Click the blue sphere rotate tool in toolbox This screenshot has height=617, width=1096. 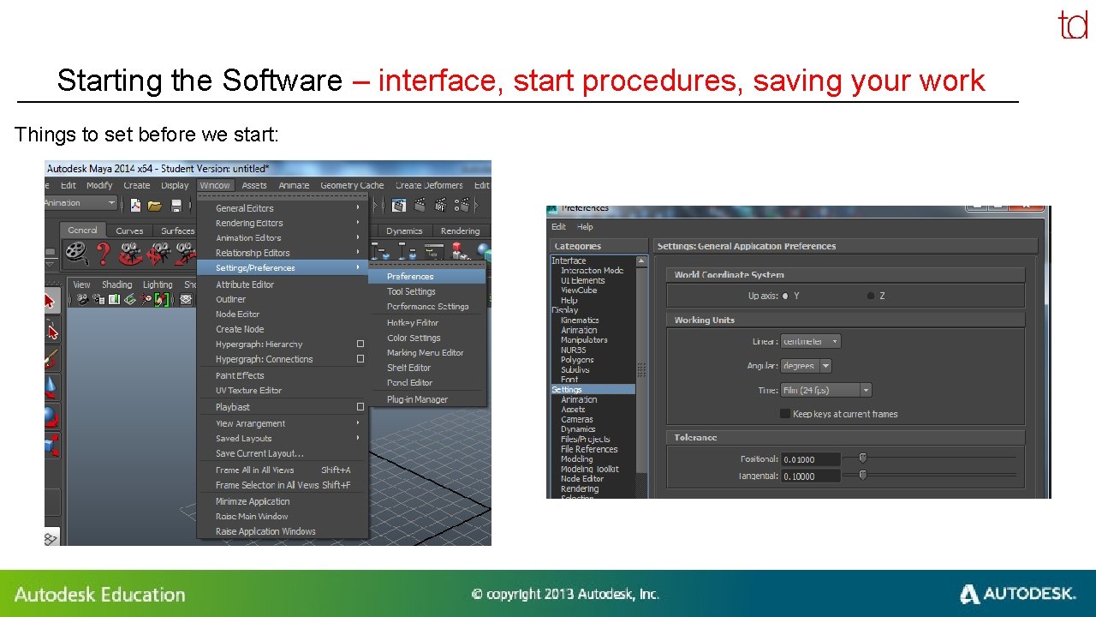(x=51, y=417)
